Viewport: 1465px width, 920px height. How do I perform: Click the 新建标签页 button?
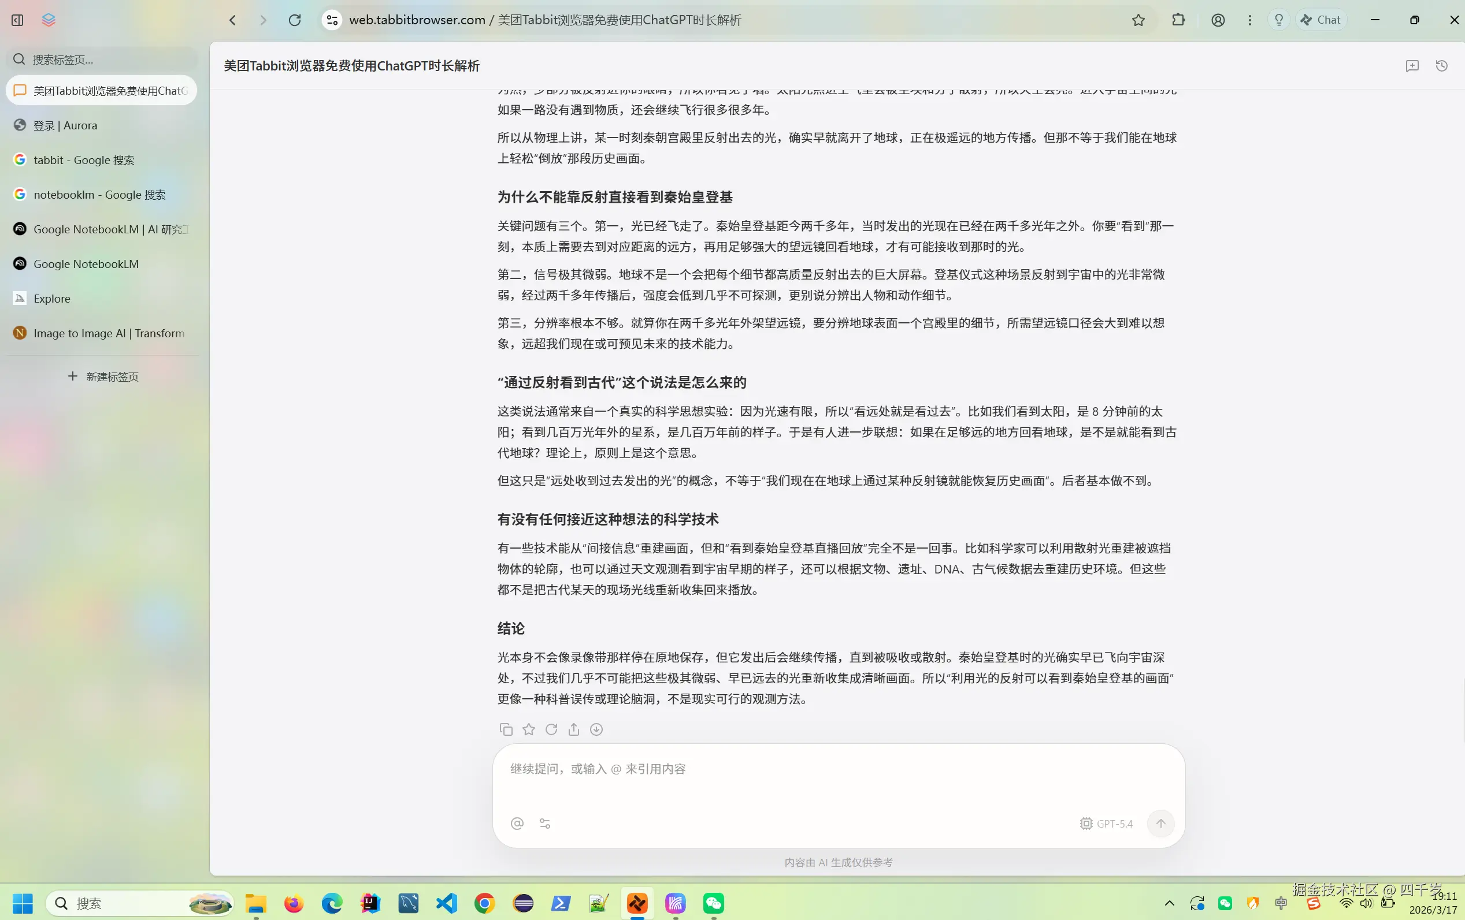(x=103, y=377)
